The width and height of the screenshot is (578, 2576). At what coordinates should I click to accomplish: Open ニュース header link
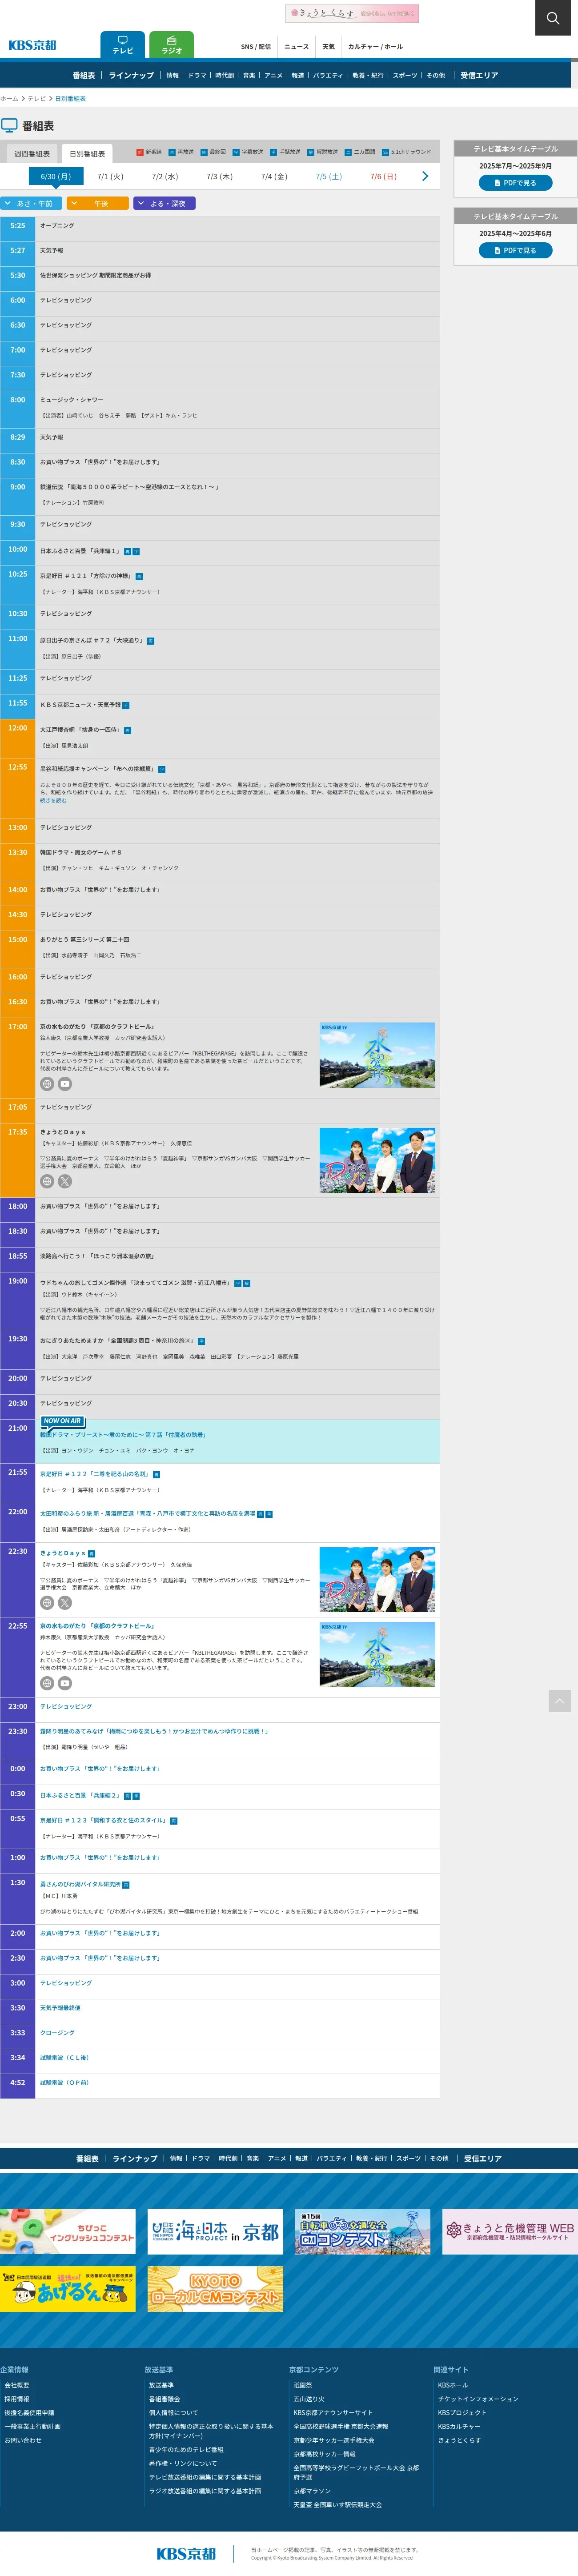[297, 46]
